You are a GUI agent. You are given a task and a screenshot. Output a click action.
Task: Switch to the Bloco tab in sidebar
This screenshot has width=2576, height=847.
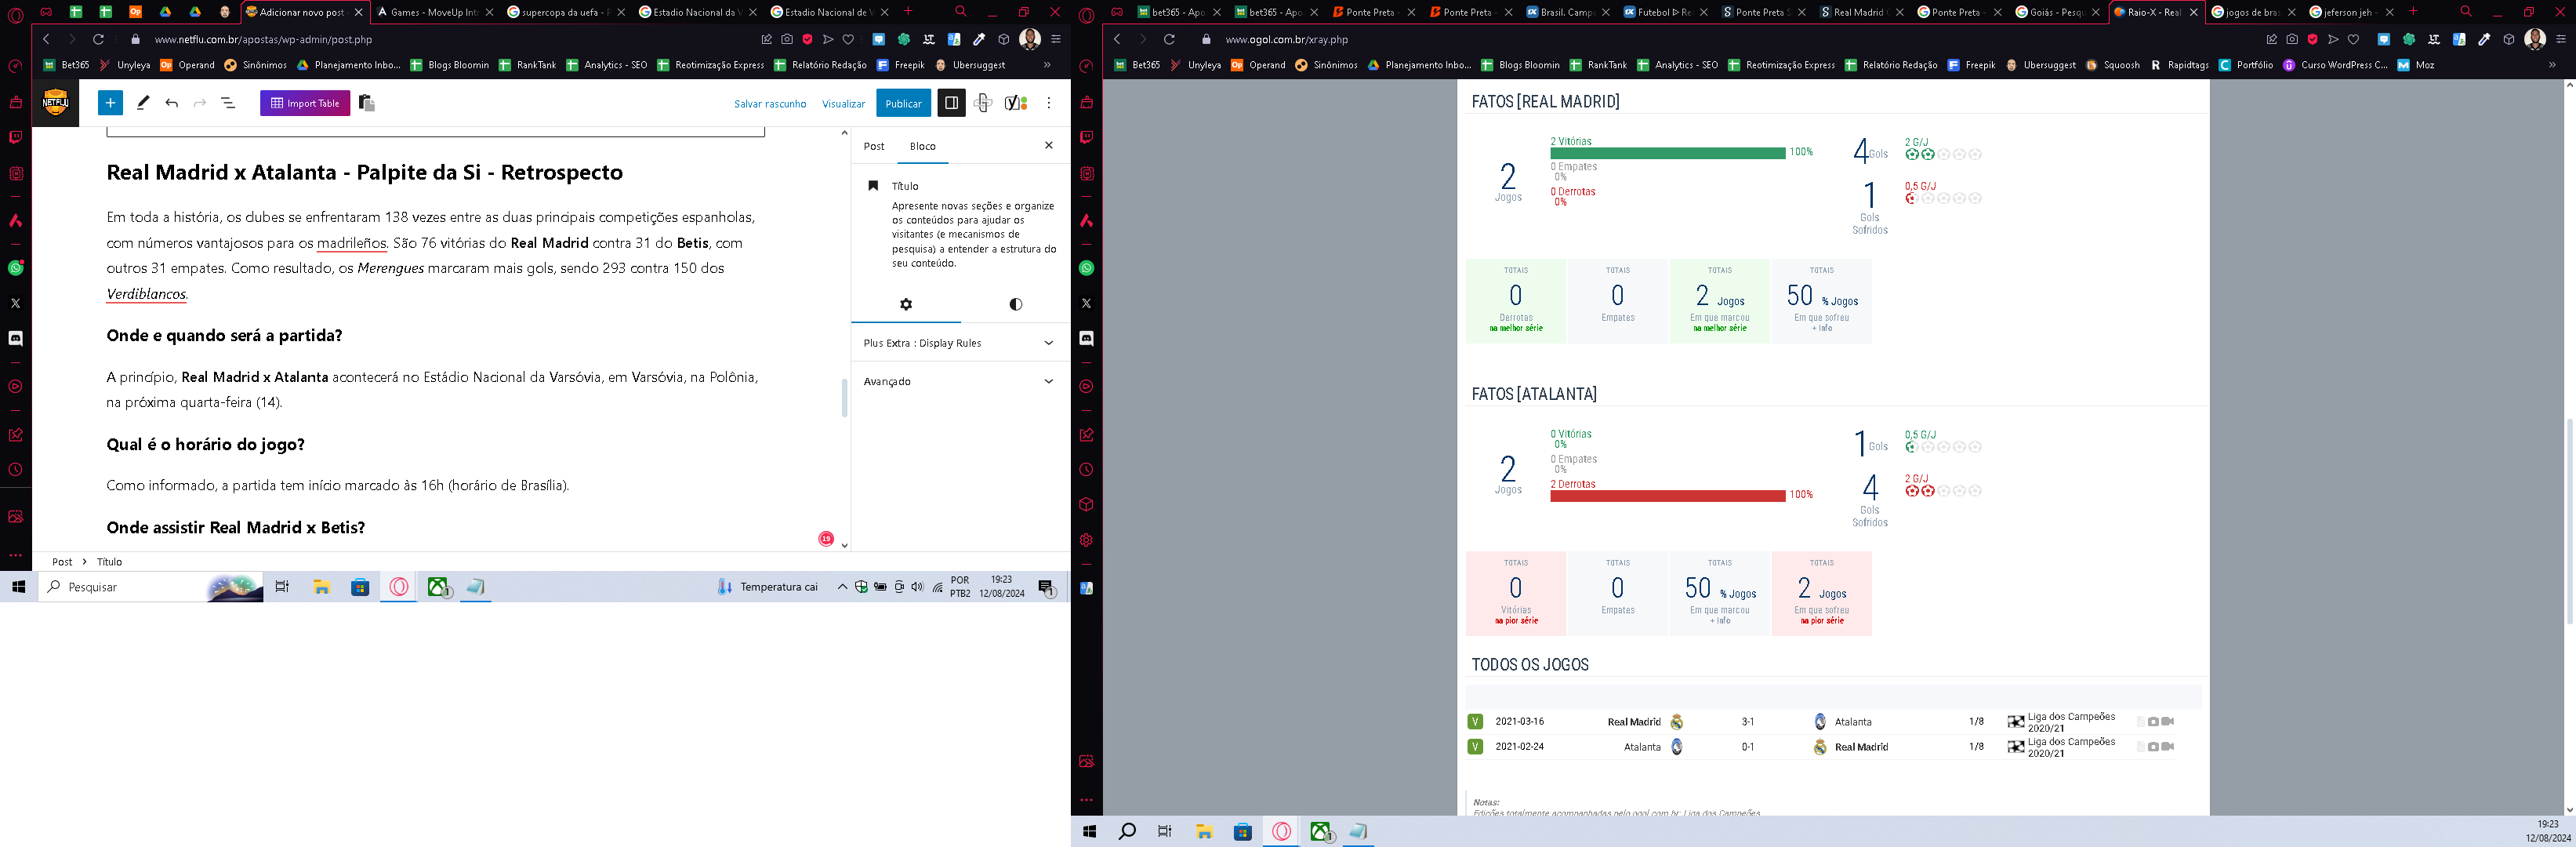click(x=922, y=146)
